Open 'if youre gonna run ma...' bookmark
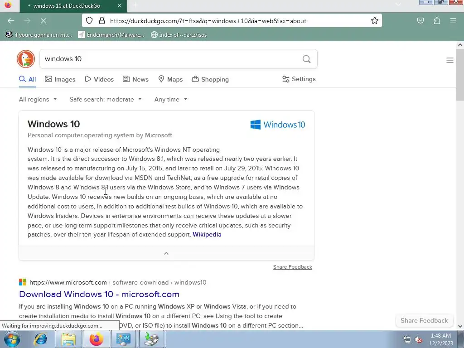The width and height of the screenshot is (464, 348). point(39,35)
